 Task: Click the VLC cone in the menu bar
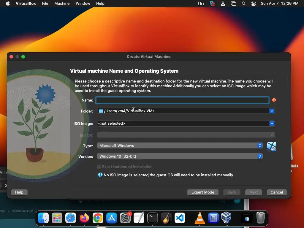point(223,4)
